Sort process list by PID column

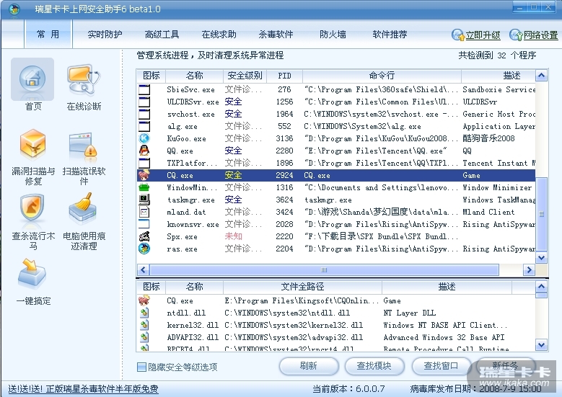(x=284, y=76)
